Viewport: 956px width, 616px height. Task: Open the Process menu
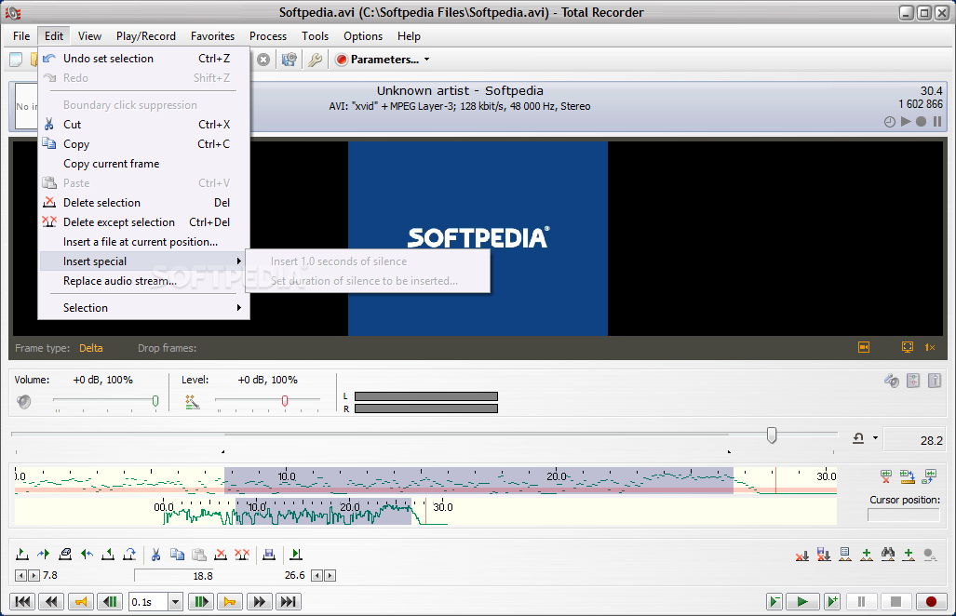point(268,36)
